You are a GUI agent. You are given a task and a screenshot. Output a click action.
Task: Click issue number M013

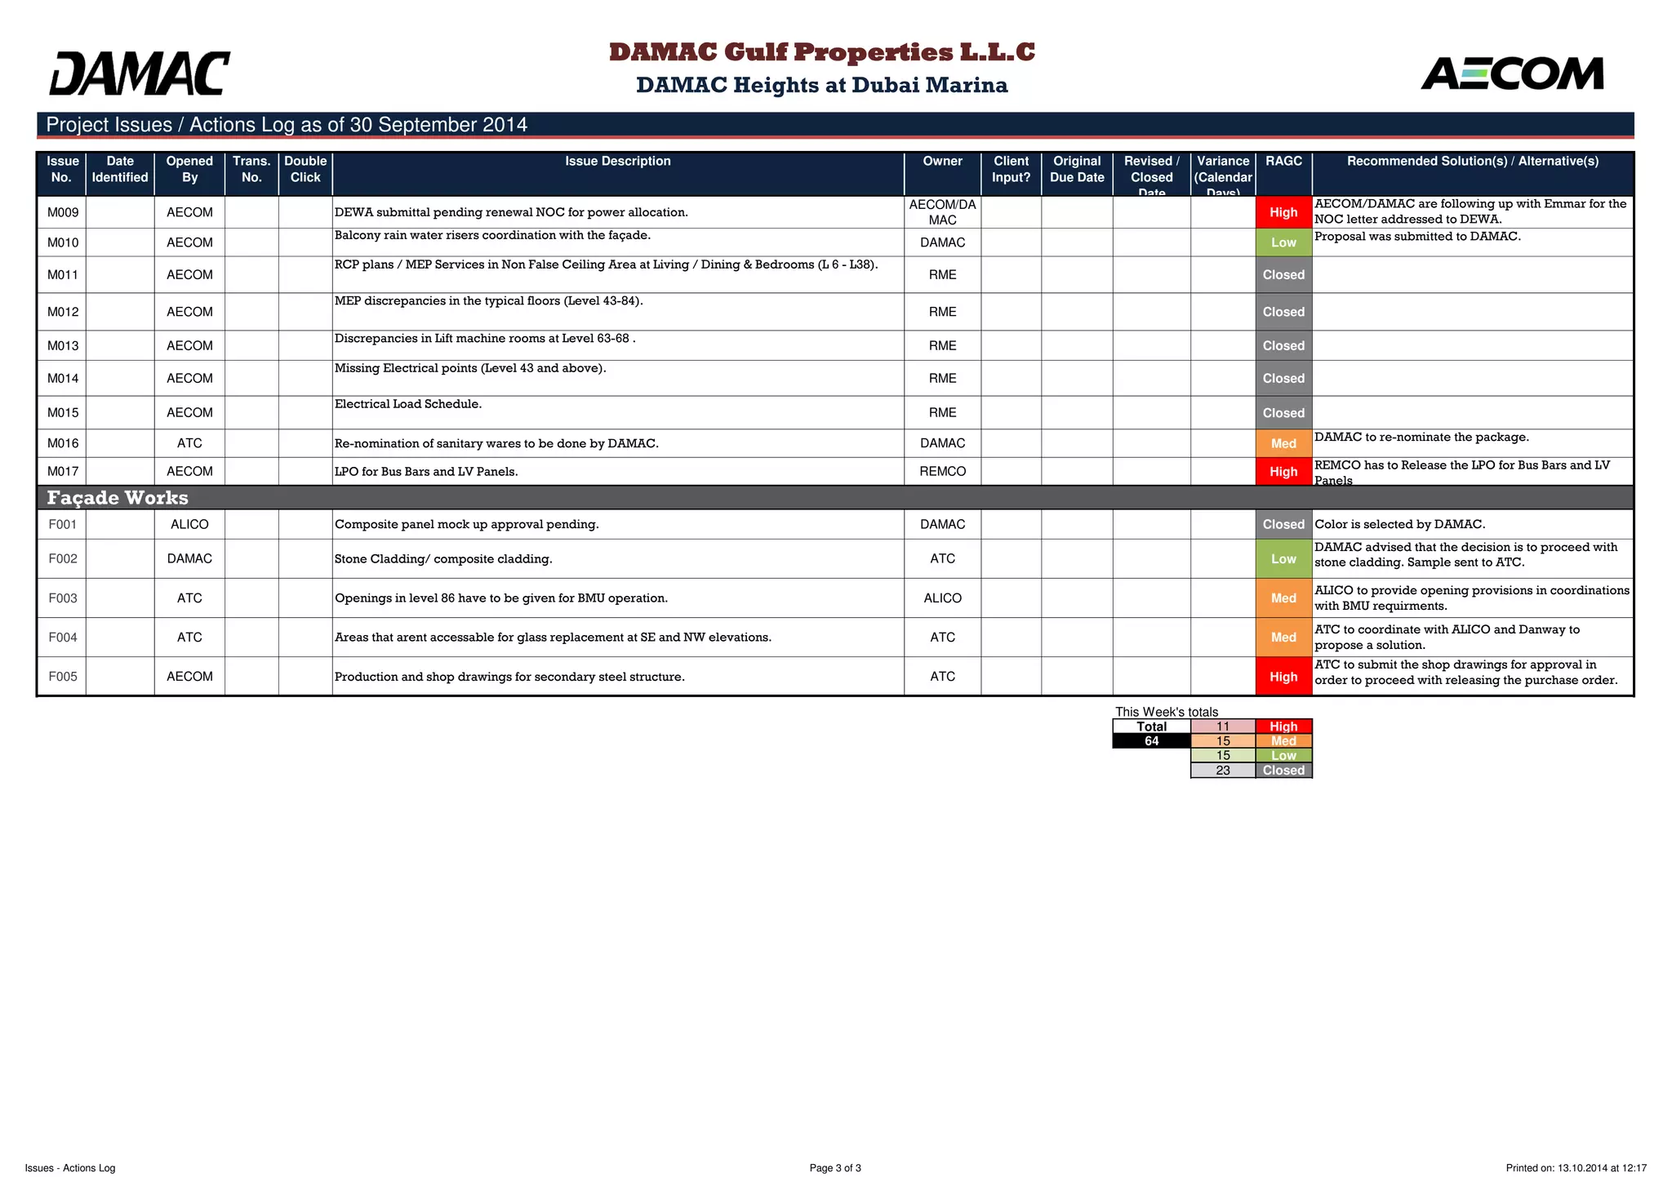(x=63, y=345)
